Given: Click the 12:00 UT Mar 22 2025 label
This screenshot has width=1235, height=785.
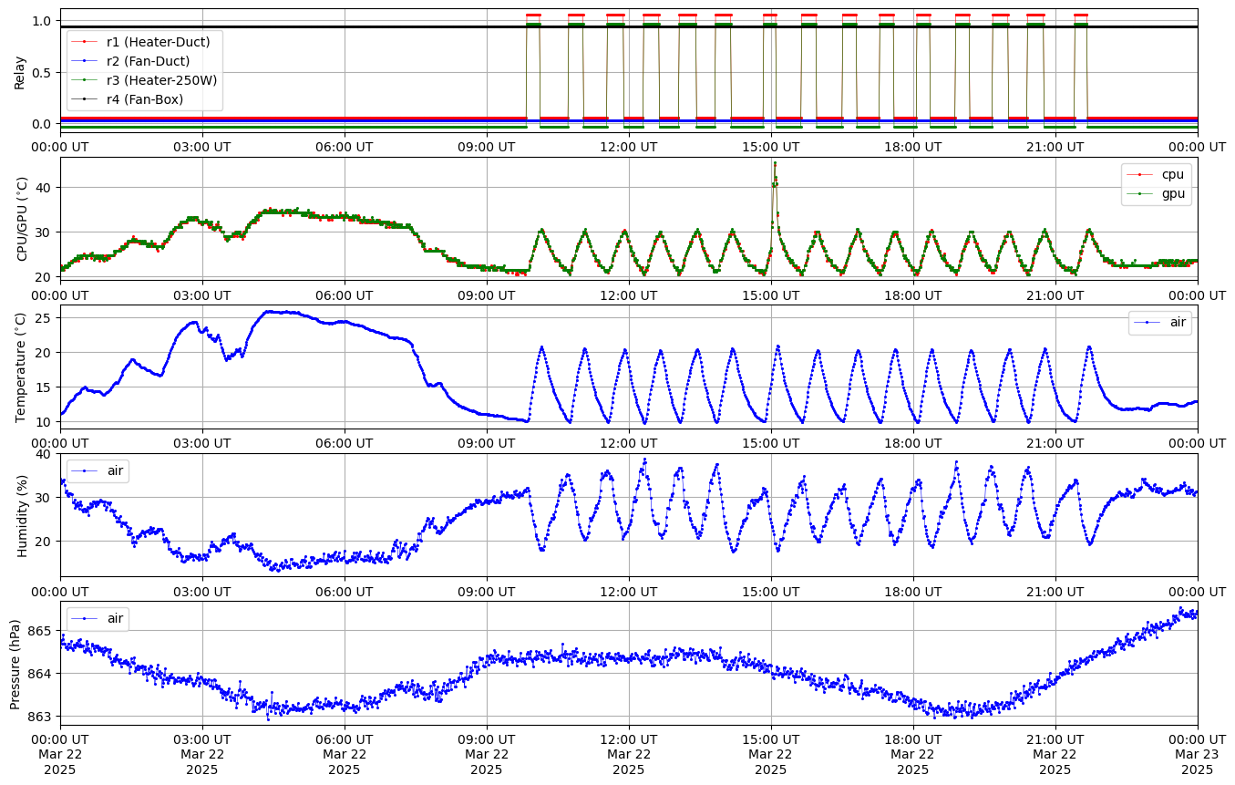Looking at the screenshot, I should (629, 754).
